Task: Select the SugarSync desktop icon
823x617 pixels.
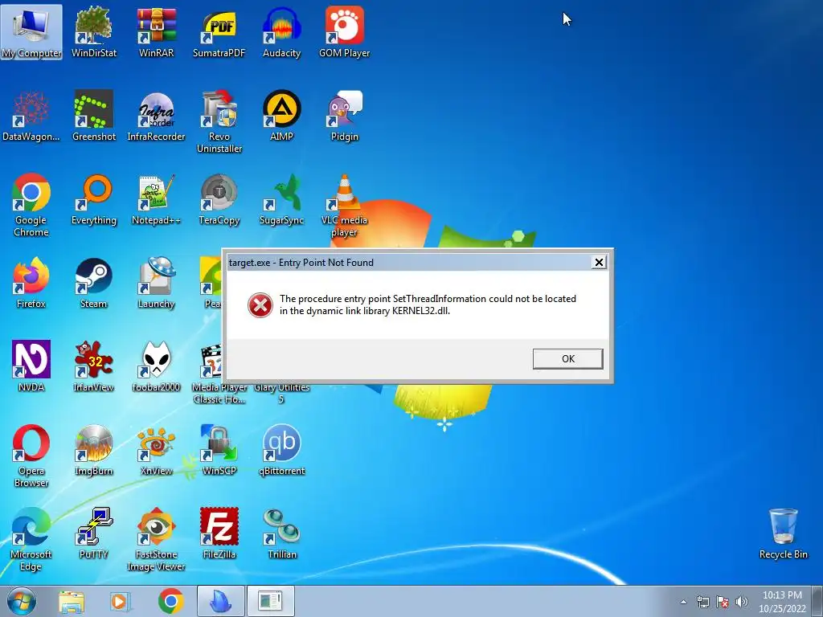Action: pyautogui.click(x=282, y=200)
